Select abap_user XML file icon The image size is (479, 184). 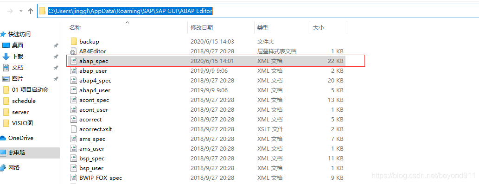coord(74,71)
